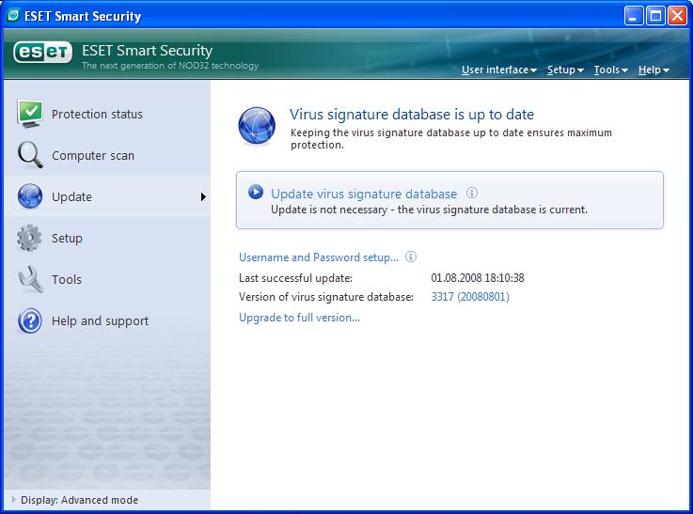Image resolution: width=693 pixels, height=514 pixels.
Task: Click the database version 3317 (20080801) link
Action: (x=470, y=296)
